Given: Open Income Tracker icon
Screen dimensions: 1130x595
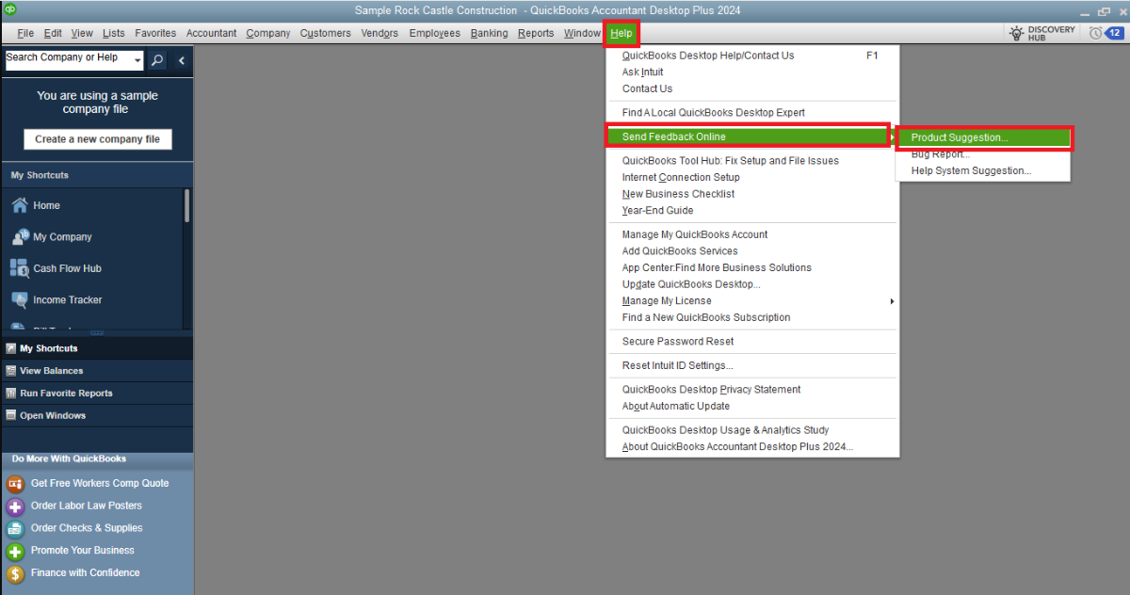Looking at the screenshot, I should click(x=19, y=299).
